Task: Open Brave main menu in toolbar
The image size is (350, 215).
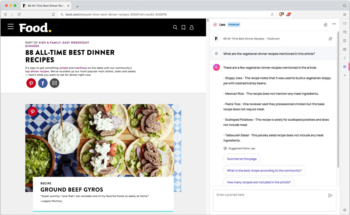Action: click(x=345, y=14)
